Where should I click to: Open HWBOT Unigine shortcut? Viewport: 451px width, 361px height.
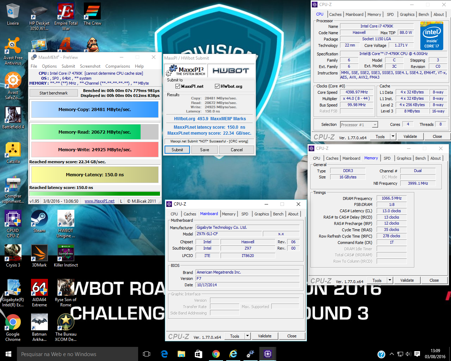66,224
